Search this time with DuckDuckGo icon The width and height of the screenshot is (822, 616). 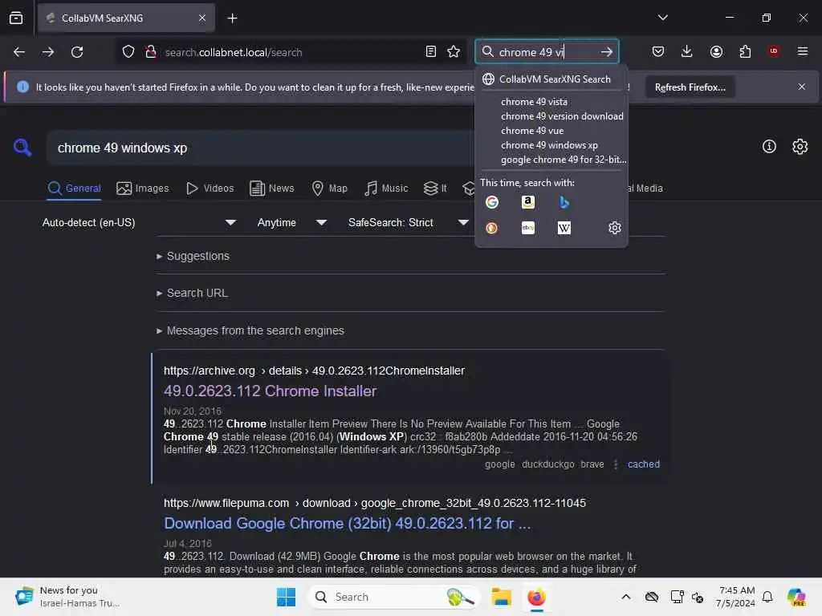pos(492,228)
